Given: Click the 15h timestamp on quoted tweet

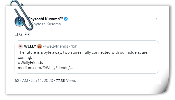Looking at the screenshot, I should coord(74,46).
